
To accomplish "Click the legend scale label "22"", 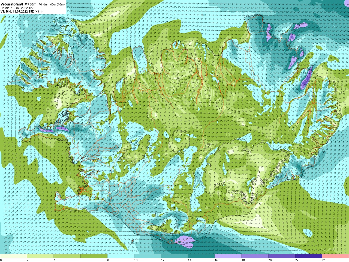I will (x=297, y=260).
